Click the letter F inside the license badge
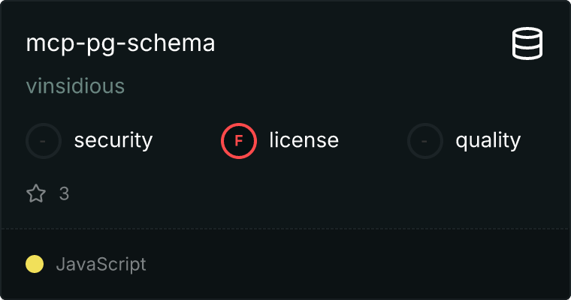571x300 pixels. pos(239,140)
